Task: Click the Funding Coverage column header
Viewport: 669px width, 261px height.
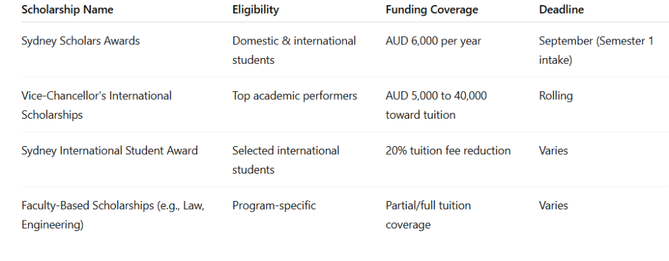Action: pos(432,10)
